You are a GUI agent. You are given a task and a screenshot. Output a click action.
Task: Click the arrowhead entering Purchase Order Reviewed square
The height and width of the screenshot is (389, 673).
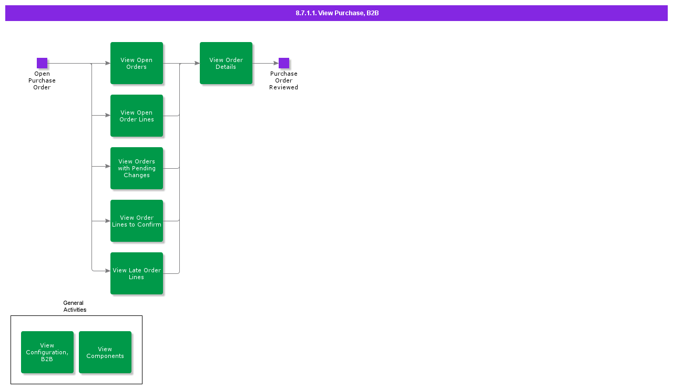[276, 63]
